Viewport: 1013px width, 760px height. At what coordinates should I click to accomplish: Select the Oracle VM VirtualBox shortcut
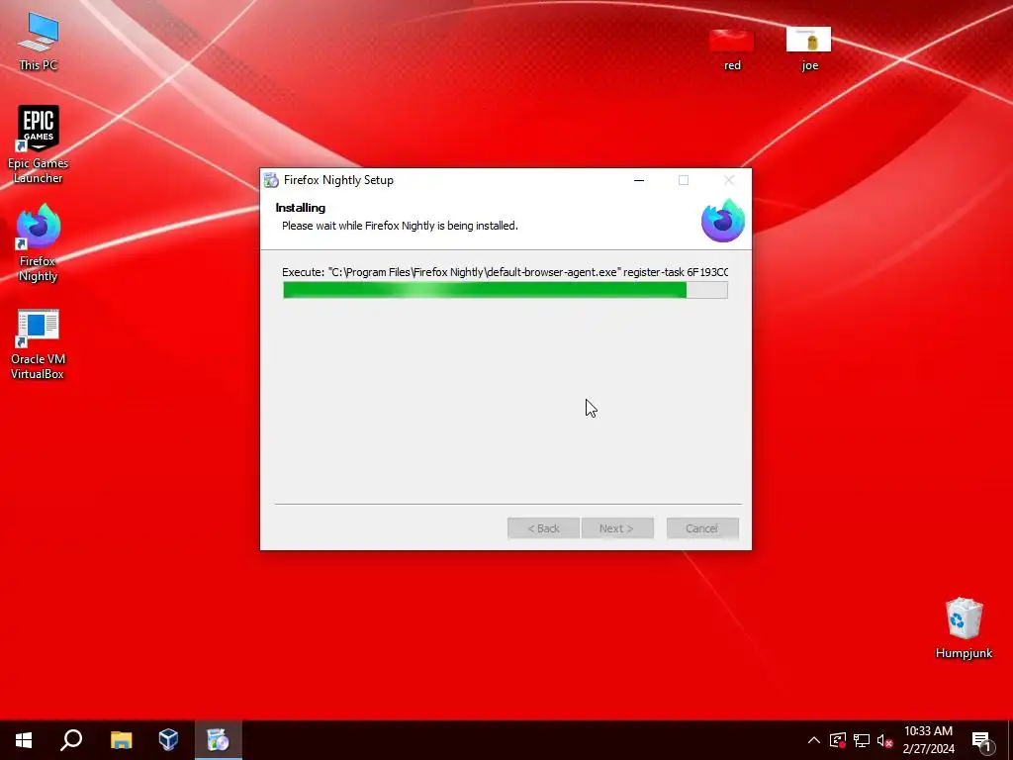pyautogui.click(x=39, y=344)
